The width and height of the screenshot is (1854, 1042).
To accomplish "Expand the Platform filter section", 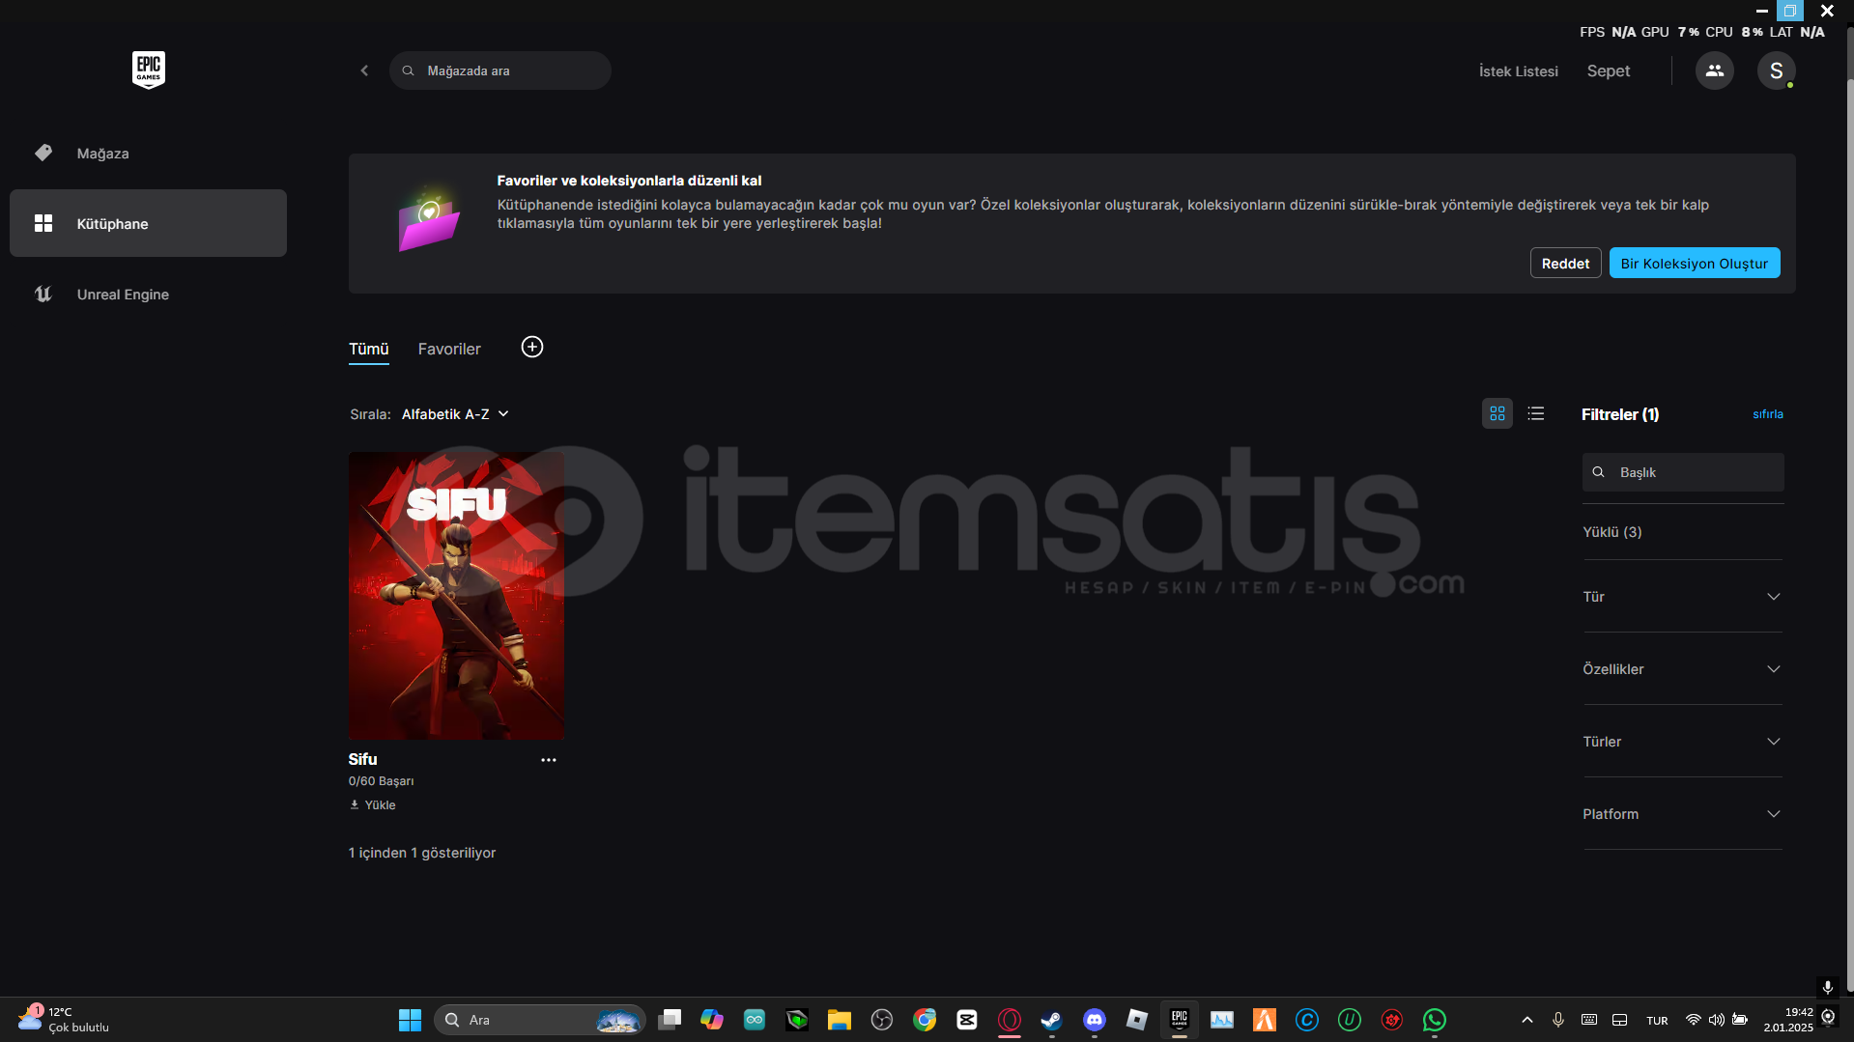I will coord(1682,814).
